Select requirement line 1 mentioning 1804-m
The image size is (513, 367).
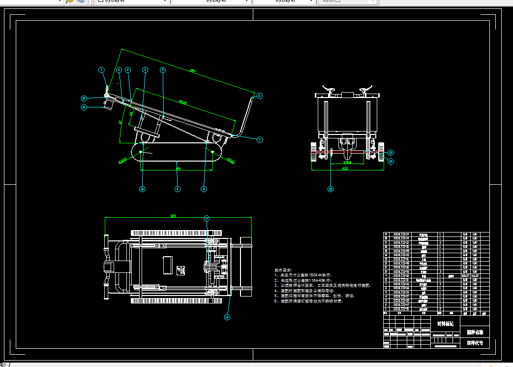pos(303,275)
